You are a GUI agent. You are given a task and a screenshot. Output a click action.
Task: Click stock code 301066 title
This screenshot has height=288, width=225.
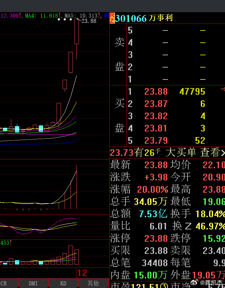click(131, 18)
